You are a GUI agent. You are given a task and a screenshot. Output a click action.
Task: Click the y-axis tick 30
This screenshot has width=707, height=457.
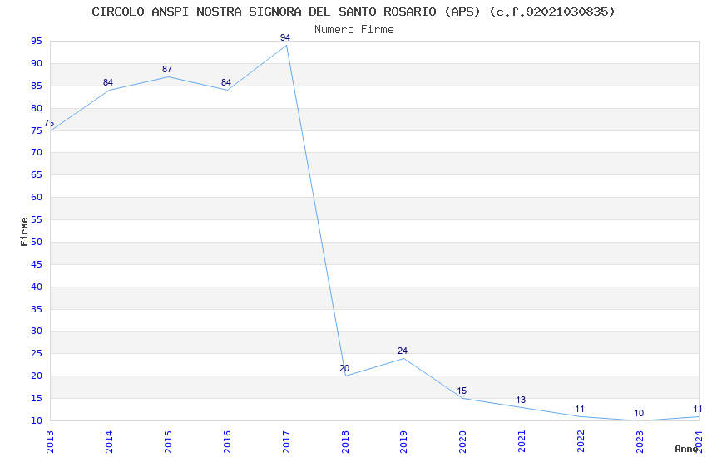pos(37,331)
